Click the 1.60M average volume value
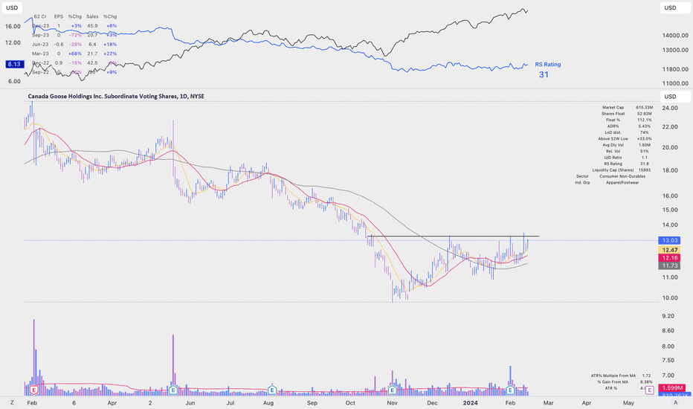Image resolution: width=693 pixels, height=409 pixels. pos(645,145)
